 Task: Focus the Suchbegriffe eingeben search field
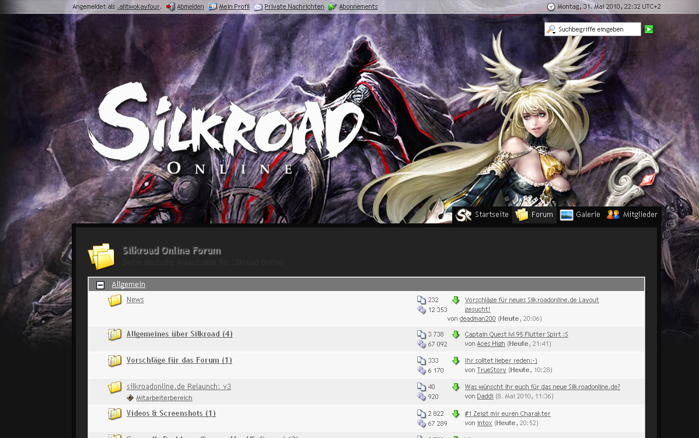597,29
